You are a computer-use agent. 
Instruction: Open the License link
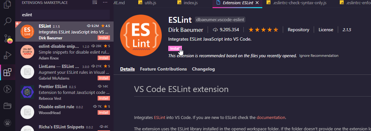[x=326, y=30]
